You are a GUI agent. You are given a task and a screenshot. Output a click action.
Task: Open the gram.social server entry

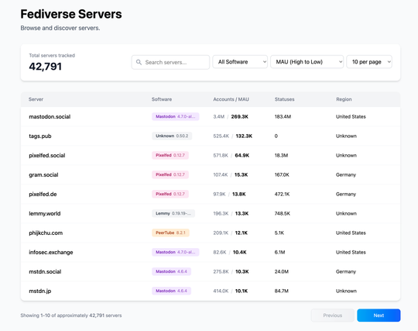43,175
